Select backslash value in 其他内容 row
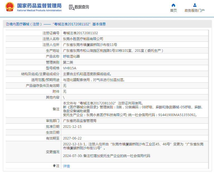The height and width of the screenshot is (174, 214). tap(64, 97)
